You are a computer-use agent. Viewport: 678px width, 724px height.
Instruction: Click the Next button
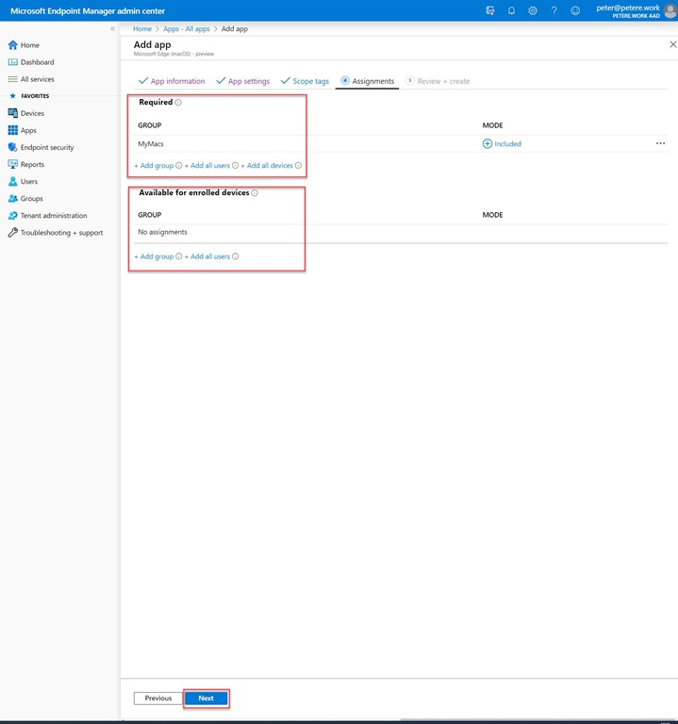click(206, 699)
